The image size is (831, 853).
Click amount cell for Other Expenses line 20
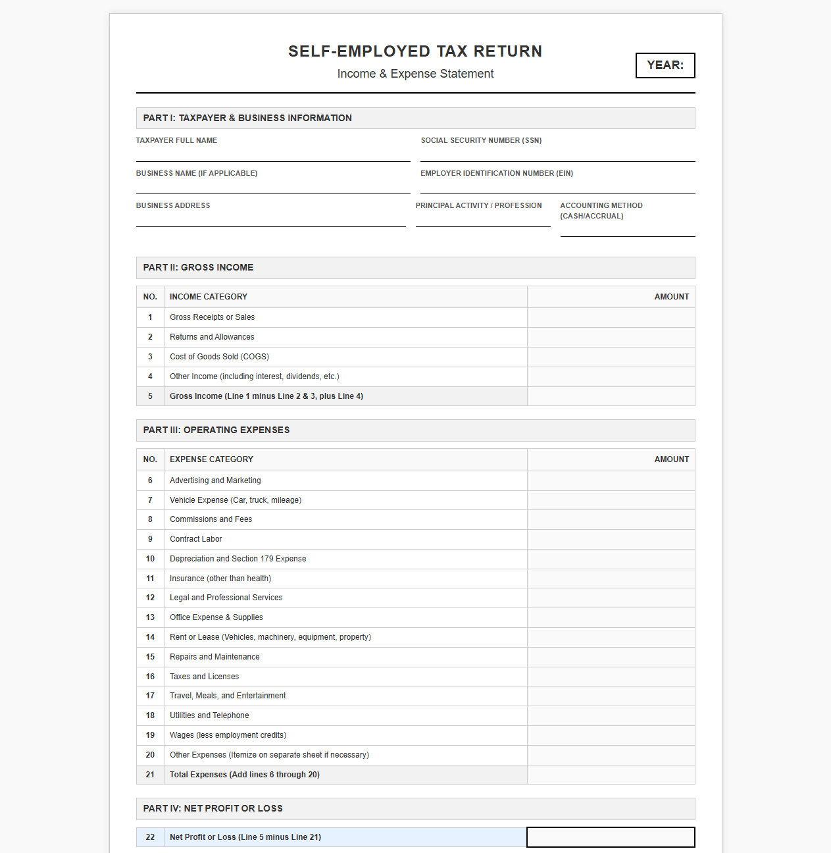[x=611, y=755]
